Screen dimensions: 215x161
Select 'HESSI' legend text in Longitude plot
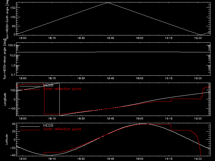(48, 85)
